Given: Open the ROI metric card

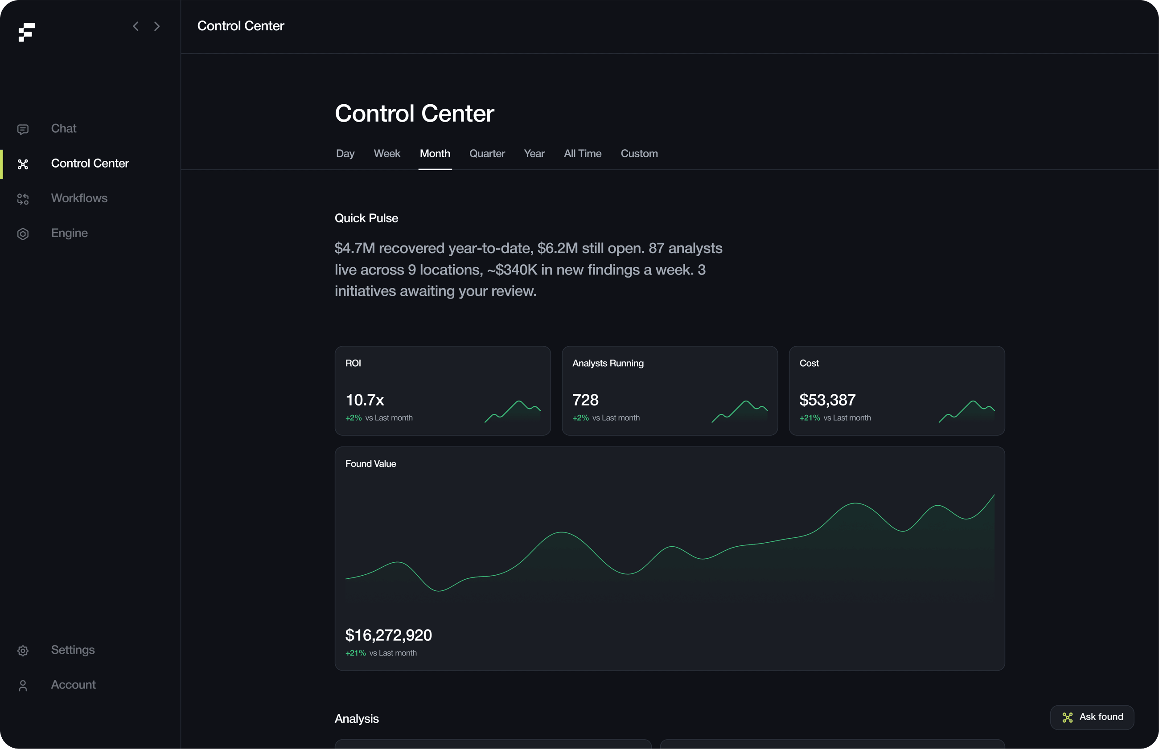Looking at the screenshot, I should [442, 391].
